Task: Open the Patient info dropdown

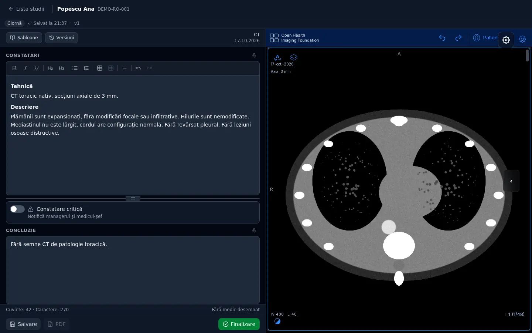Action: pyautogui.click(x=485, y=38)
